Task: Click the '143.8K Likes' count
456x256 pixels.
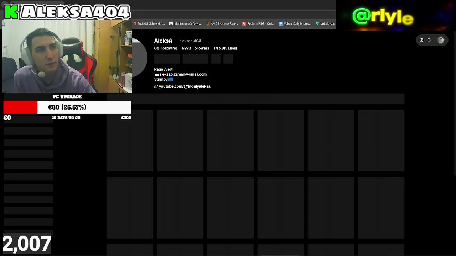Action: pyautogui.click(x=225, y=48)
